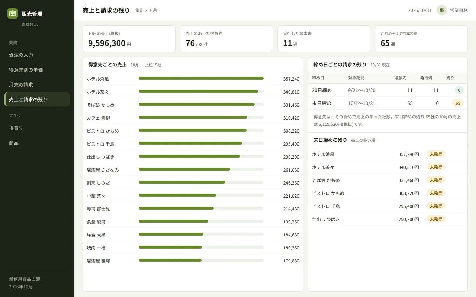Click 未発行 badge for ホテル浜風
The image size is (476, 297).
436,154
